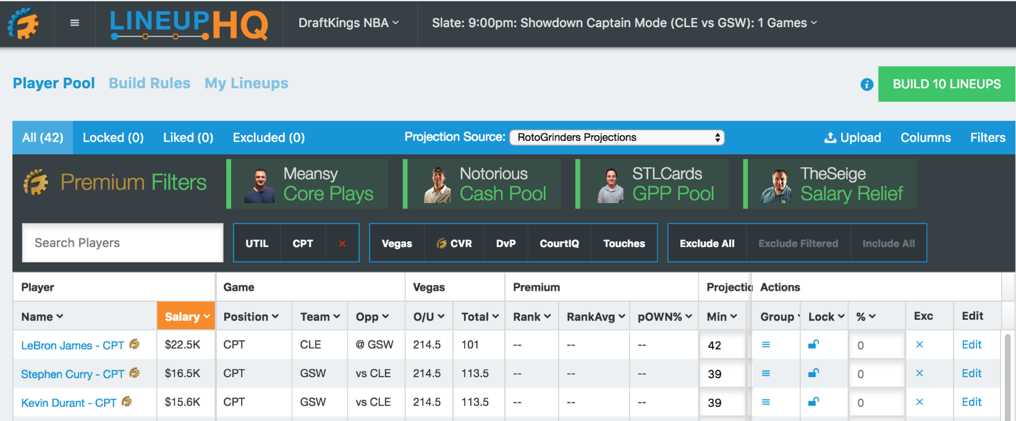Sort by Salary column
This screenshot has height=421, width=1016.
click(187, 317)
